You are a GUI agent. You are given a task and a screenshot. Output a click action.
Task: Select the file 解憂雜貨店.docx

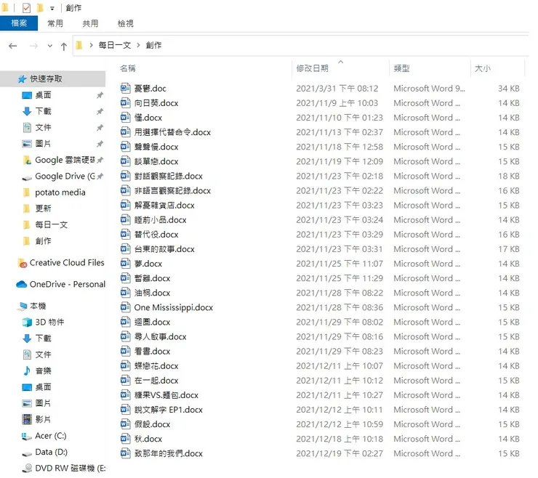coord(164,205)
